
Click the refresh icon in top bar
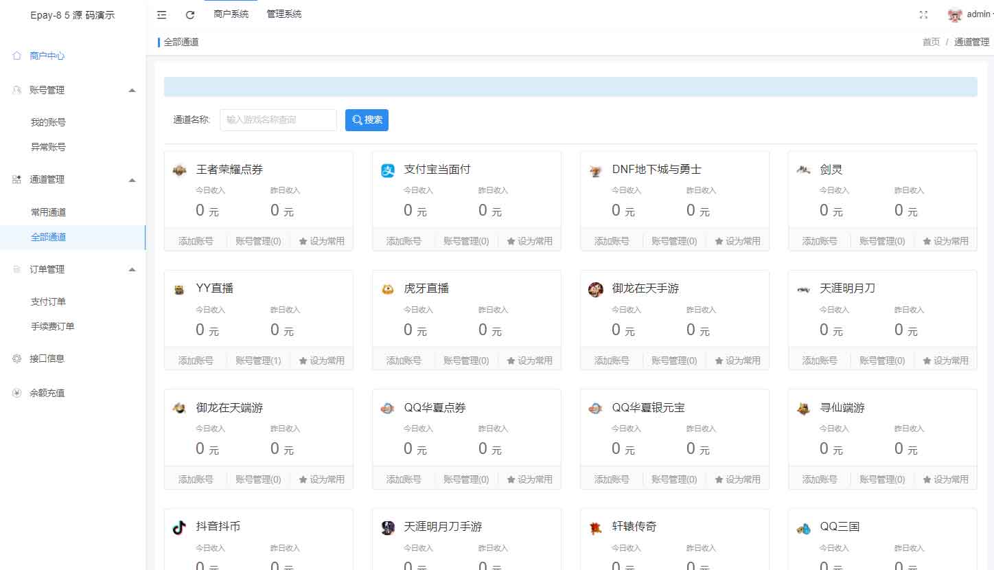[x=190, y=14]
